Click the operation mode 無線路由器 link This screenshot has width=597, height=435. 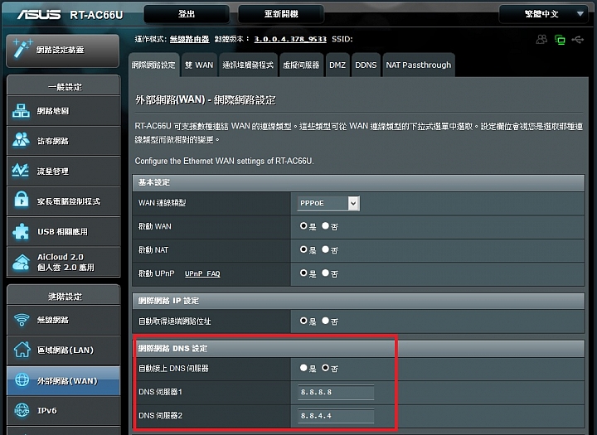coord(189,39)
